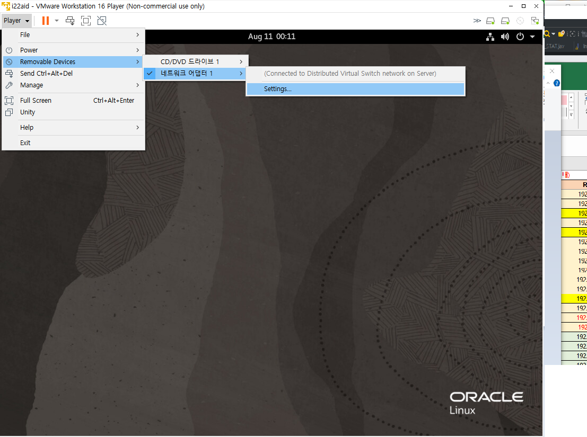Viewport: 587px width, 437px height.
Task: Click the yellow search icon in IDE window
Action: point(547,34)
